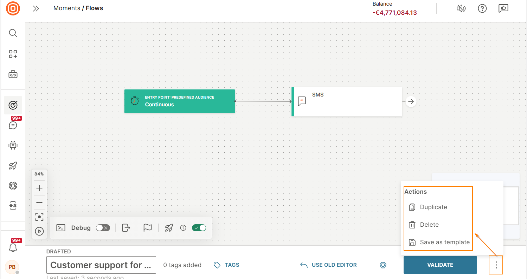
Task: Open the search icon in sidebar
Action: [x=13, y=33]
